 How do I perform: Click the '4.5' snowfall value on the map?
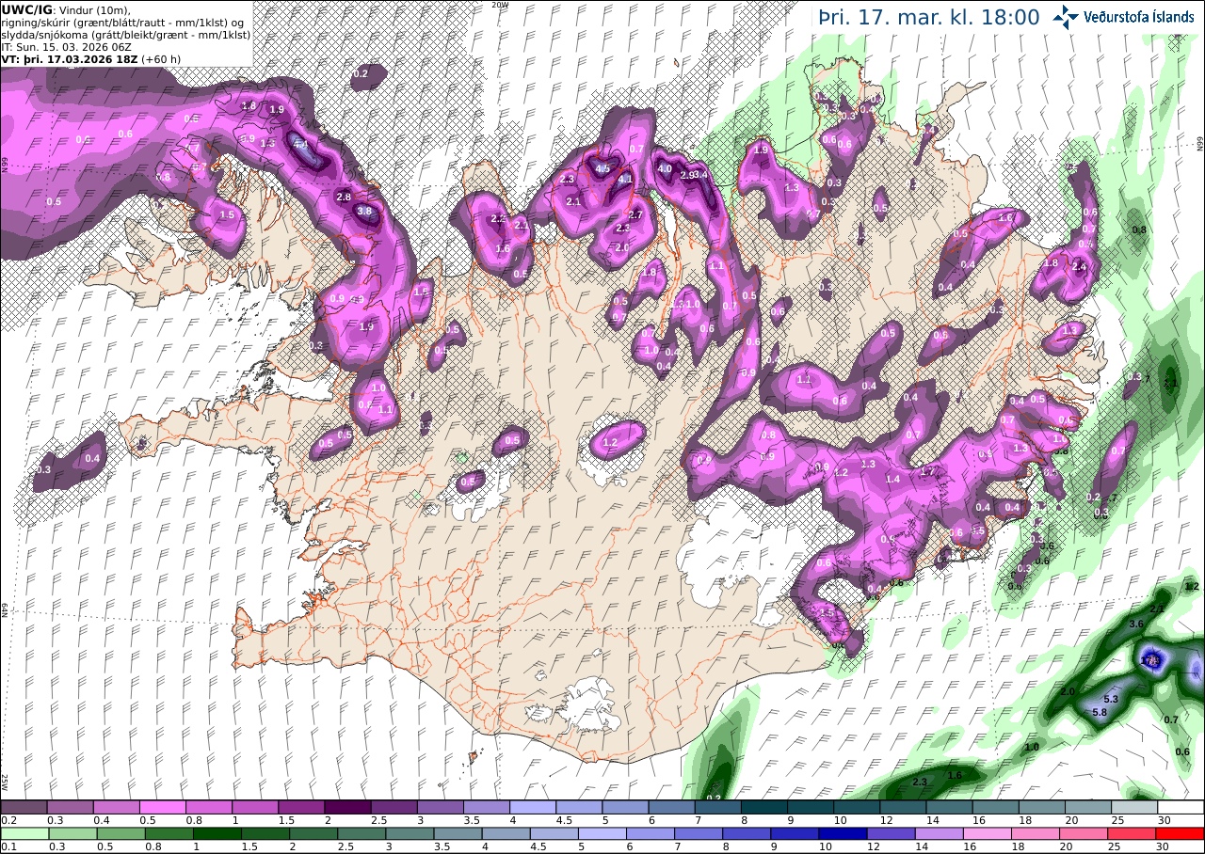pos(604,167)
